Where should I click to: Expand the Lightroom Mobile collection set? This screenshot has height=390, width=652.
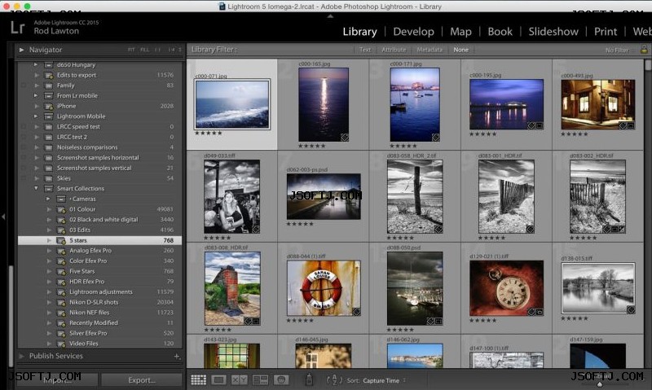pos(36,116)
